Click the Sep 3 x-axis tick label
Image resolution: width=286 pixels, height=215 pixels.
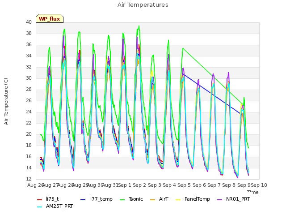tap(155, 185)
